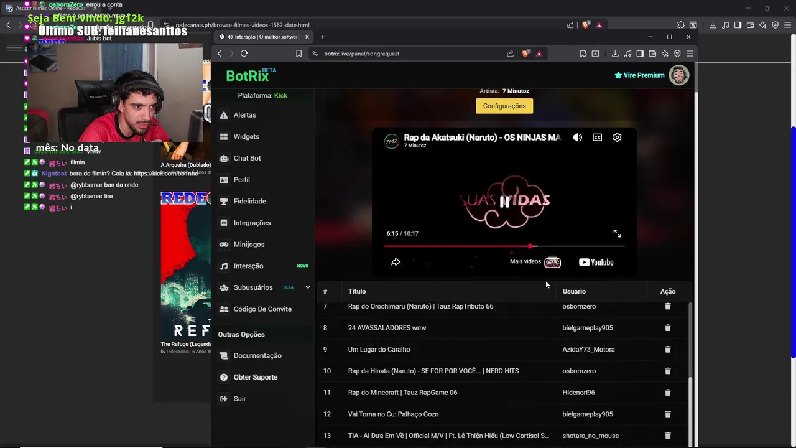Image resolution: width=796 pixels, height=448 pixels.
Task: Enter fullscreen on the YouTube player
Action: [617, 233]
